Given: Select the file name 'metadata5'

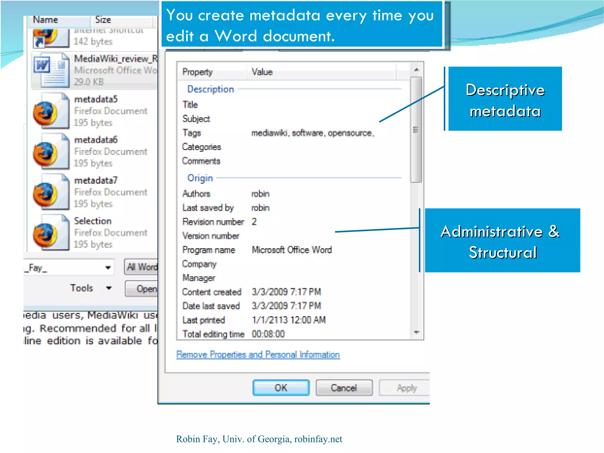Looking at the screenshot, I should pyautogui.click(x=96, y=99).
